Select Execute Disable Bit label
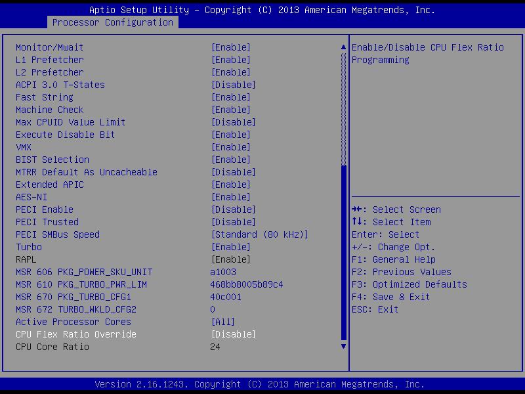Viewport: 525px width, 394px height. (x=65, y=135)
